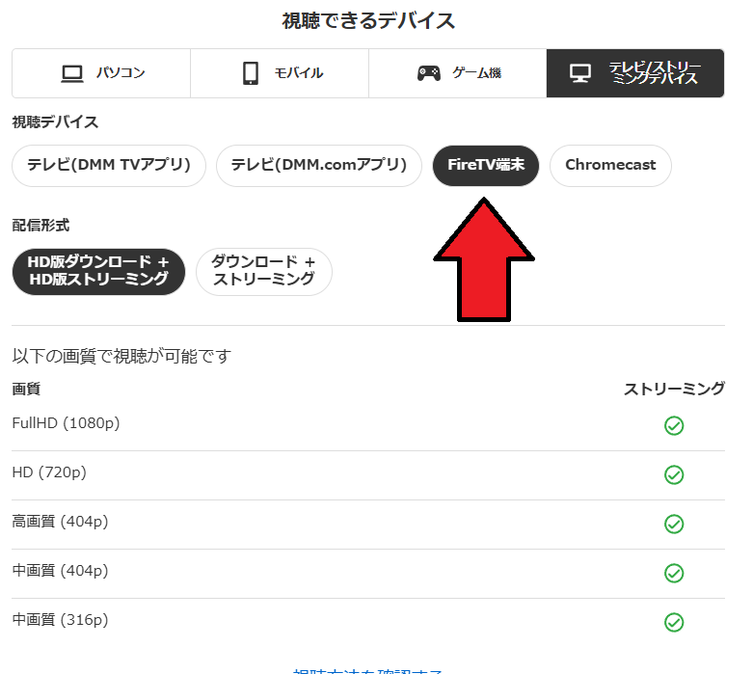Image resolution: width=753 pixels, height=674 pixels.
Task: Select the モバイル device tab
Action: (x=280, y=73)
